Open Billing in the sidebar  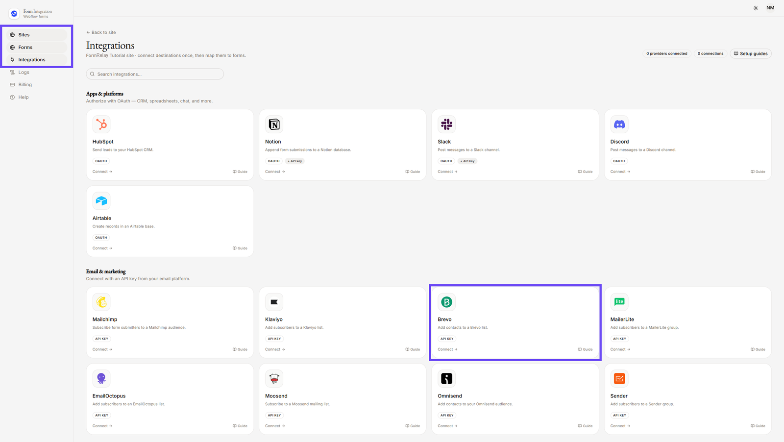(x=37, y=85)
